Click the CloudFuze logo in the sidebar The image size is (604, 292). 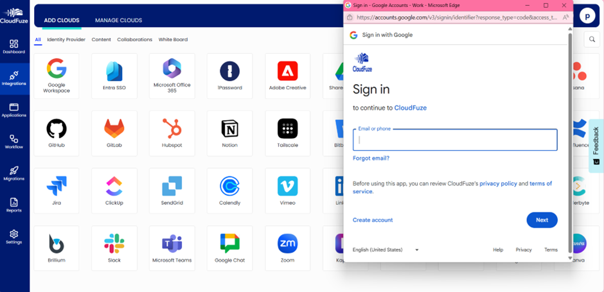coord(14,15)
